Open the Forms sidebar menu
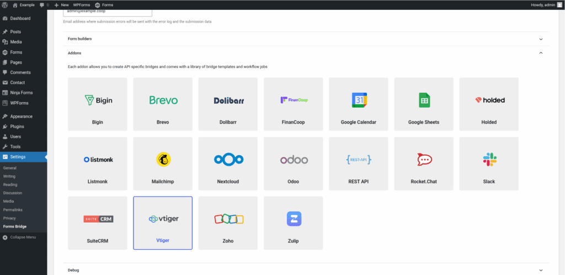This screenshot has width=565, height=275. (x=23, y=52)
